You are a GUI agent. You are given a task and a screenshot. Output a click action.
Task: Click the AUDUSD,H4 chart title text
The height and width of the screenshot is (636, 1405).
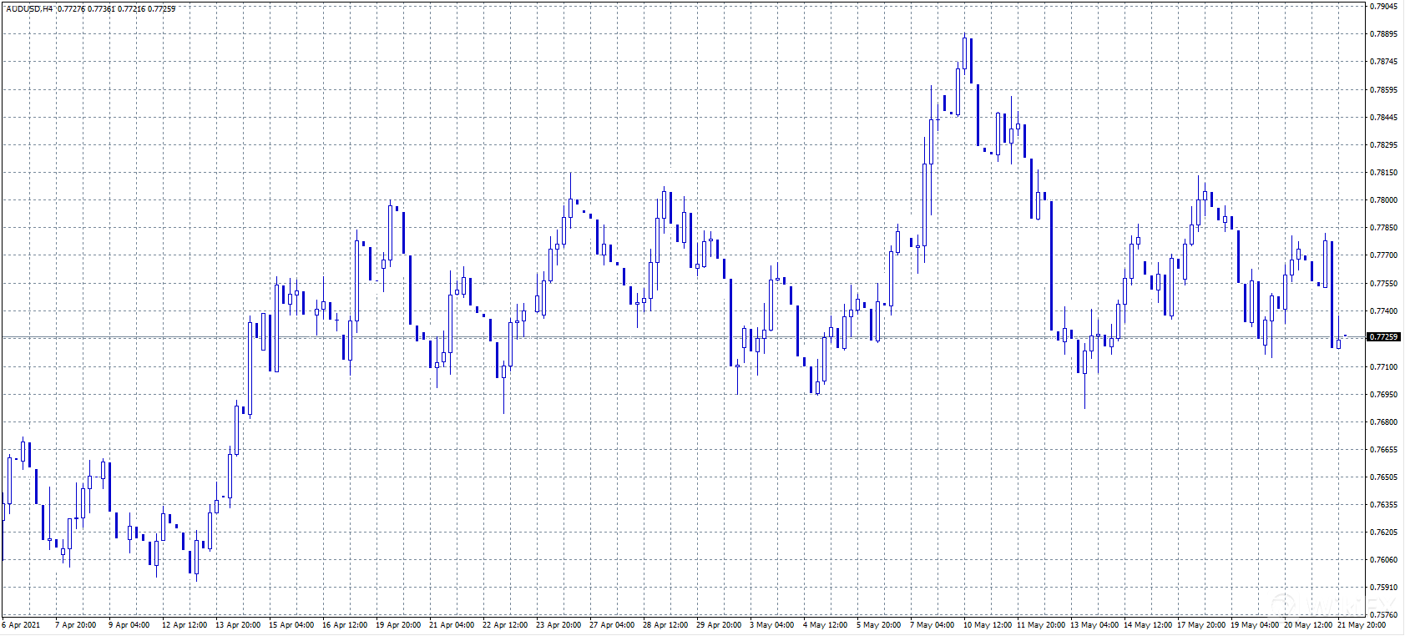click(x=29, y=9)
